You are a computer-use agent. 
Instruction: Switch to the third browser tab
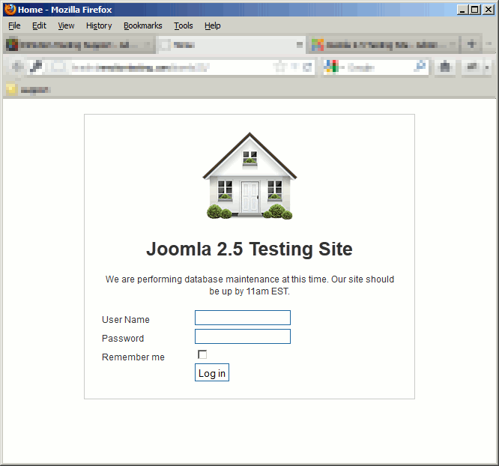tap(383, 45)
